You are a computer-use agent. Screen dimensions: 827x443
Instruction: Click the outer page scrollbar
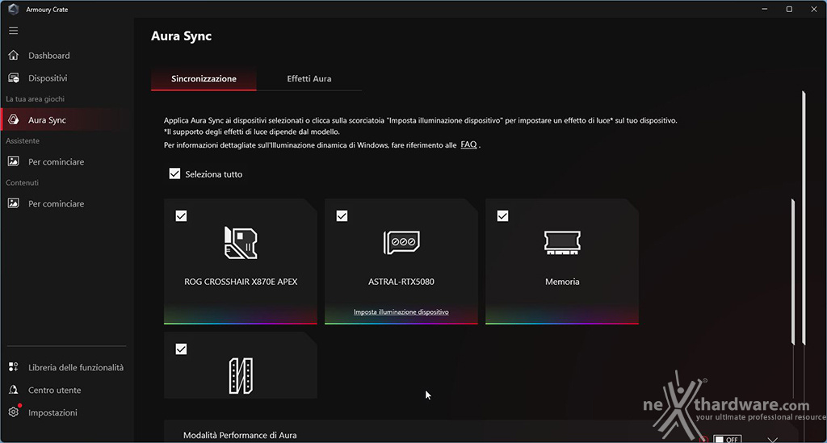click(804, 218)
